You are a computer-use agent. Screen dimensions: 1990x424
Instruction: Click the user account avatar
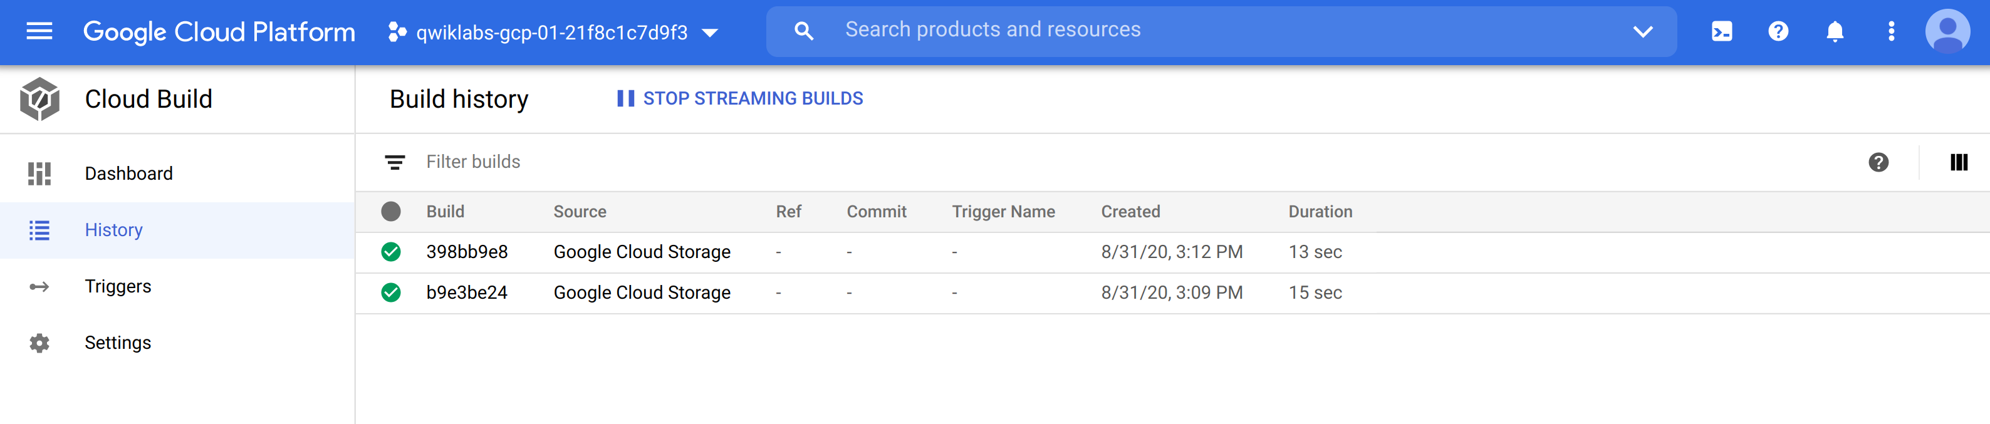1947,32
